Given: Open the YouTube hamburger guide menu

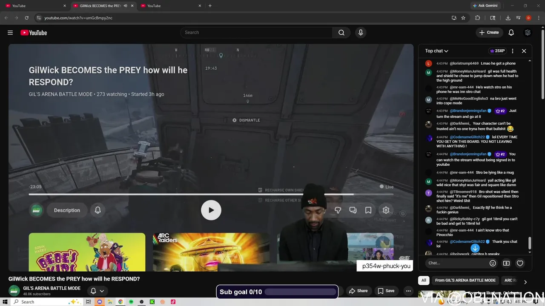Looking at the screenshot, I should pyautogui.click(x=10, y=33).
